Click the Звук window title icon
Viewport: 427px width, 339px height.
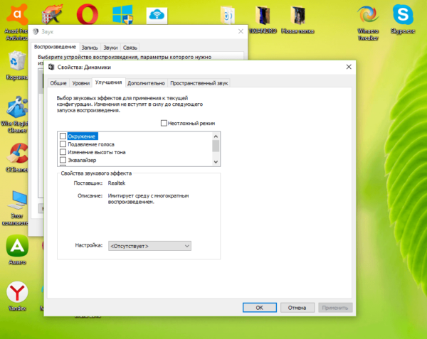click(36, 31)
